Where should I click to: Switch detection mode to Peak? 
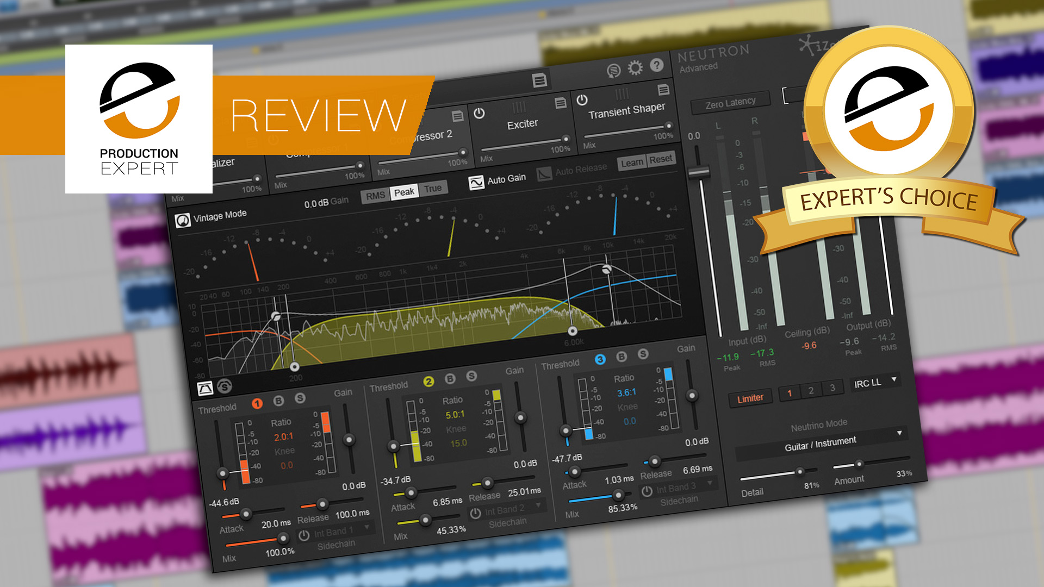(x=404, y=192)
